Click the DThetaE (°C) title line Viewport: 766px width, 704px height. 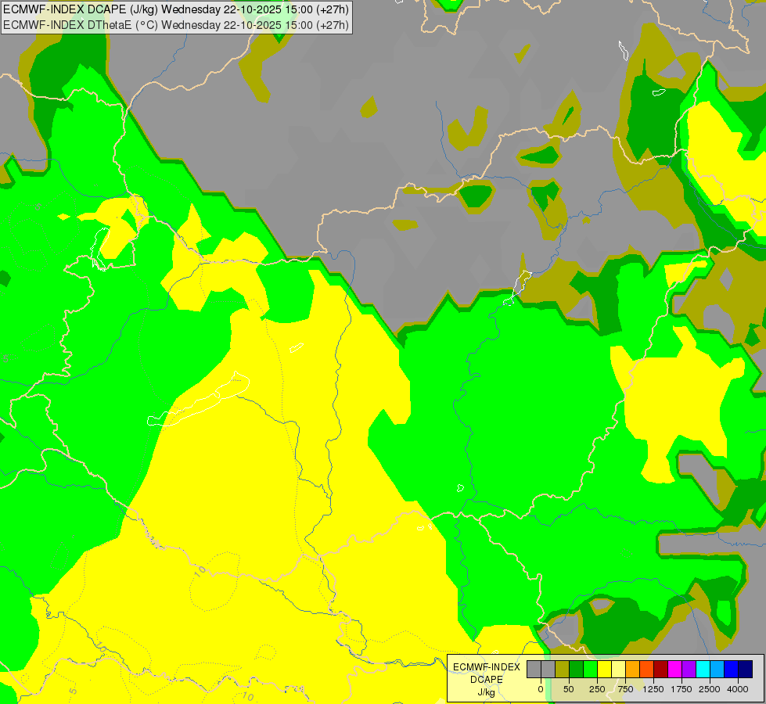pos(176,25)
